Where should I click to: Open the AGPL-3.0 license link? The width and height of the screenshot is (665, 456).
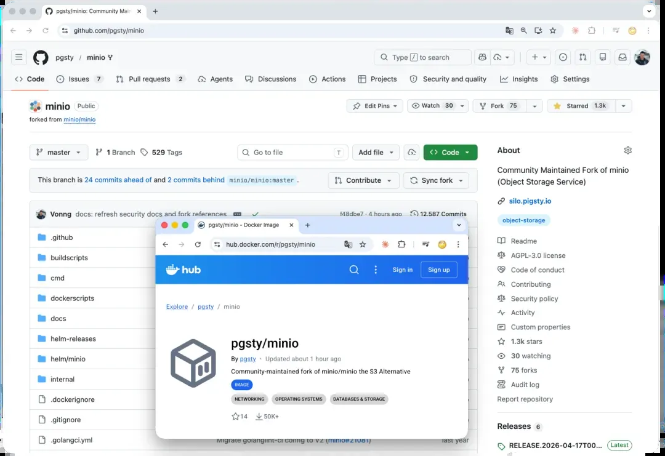click(x=538, y=255)
